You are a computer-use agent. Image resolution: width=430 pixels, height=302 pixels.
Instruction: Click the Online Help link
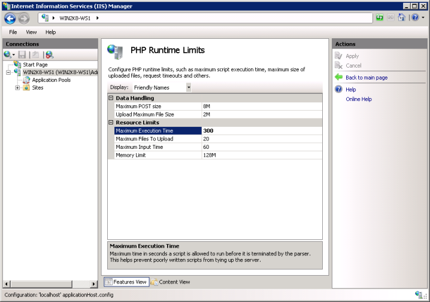coord(359,99)
